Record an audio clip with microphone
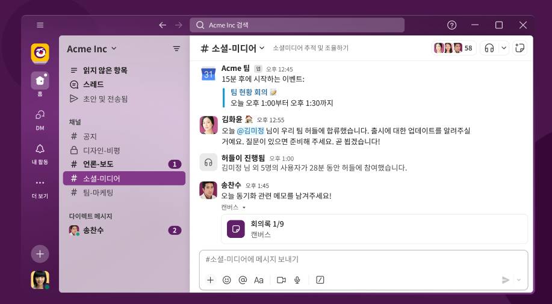This screenshot has height=304, width=552. [297, 280]
